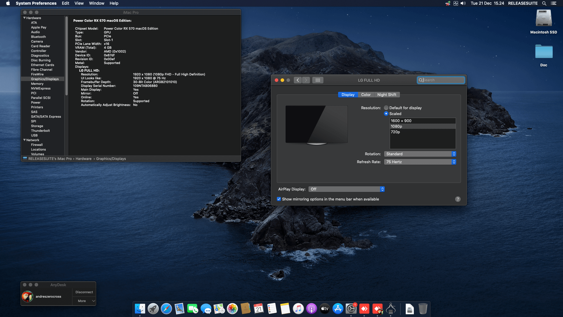Click the Search field in preferences
The image size is (563, 317).
point(441,80)
